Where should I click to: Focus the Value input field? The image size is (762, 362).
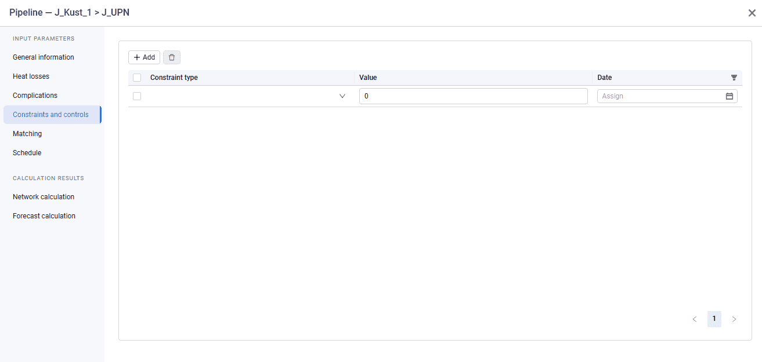[x=474, y=96]
